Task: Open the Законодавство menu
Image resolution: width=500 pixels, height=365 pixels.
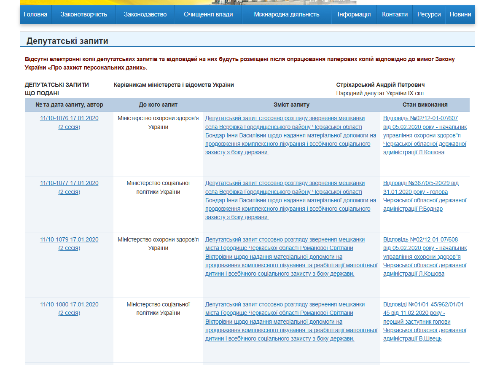Action: 145,14
